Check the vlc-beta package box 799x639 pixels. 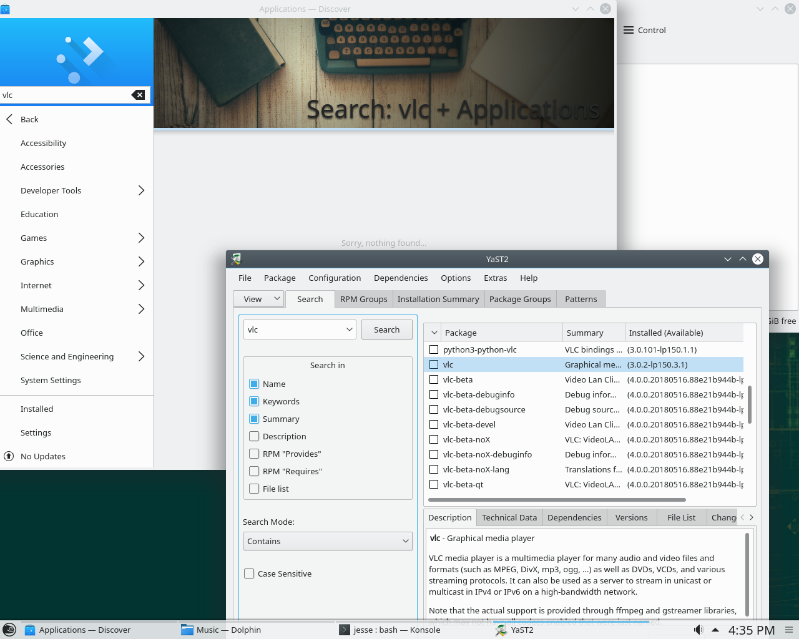click(x=434, y=379)
